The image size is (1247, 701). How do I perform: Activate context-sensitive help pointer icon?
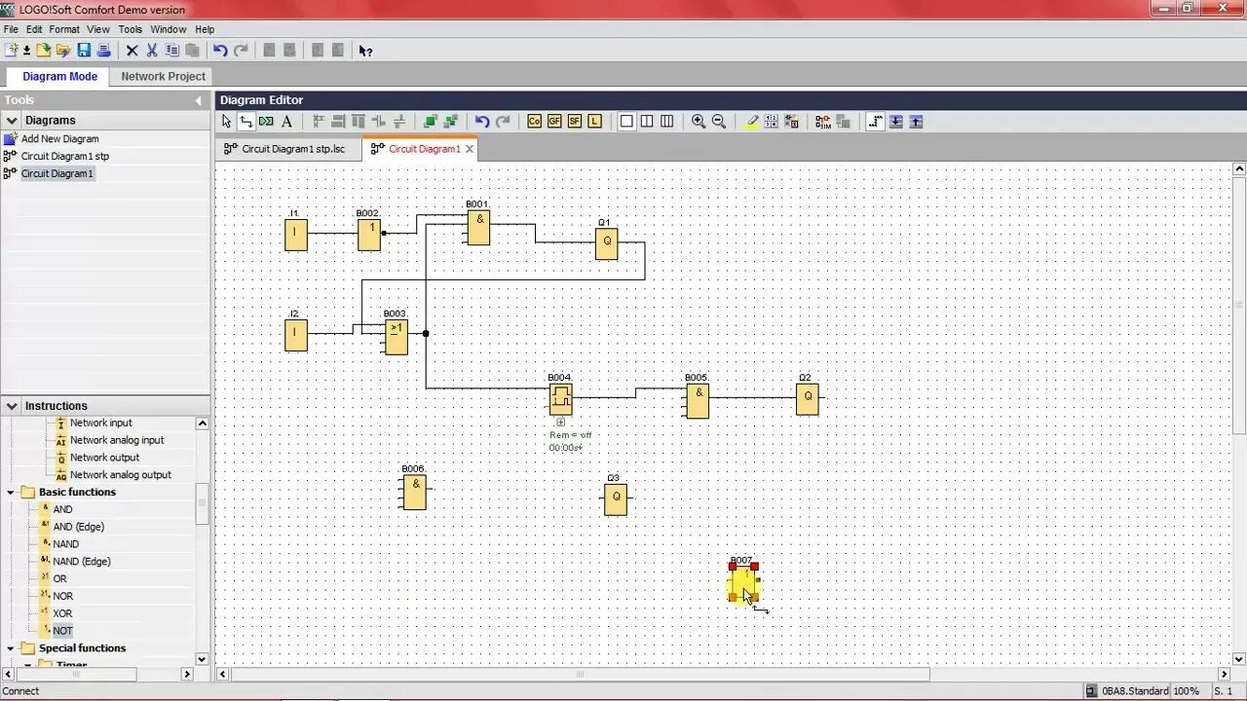(365, 51)
